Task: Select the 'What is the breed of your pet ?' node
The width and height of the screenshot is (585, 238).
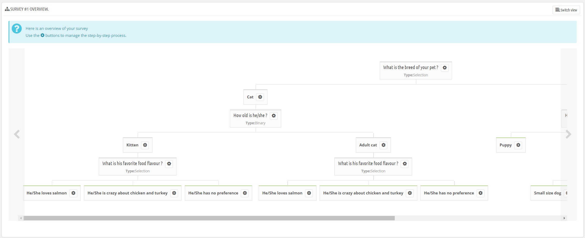Action: [x=411, y=68]
